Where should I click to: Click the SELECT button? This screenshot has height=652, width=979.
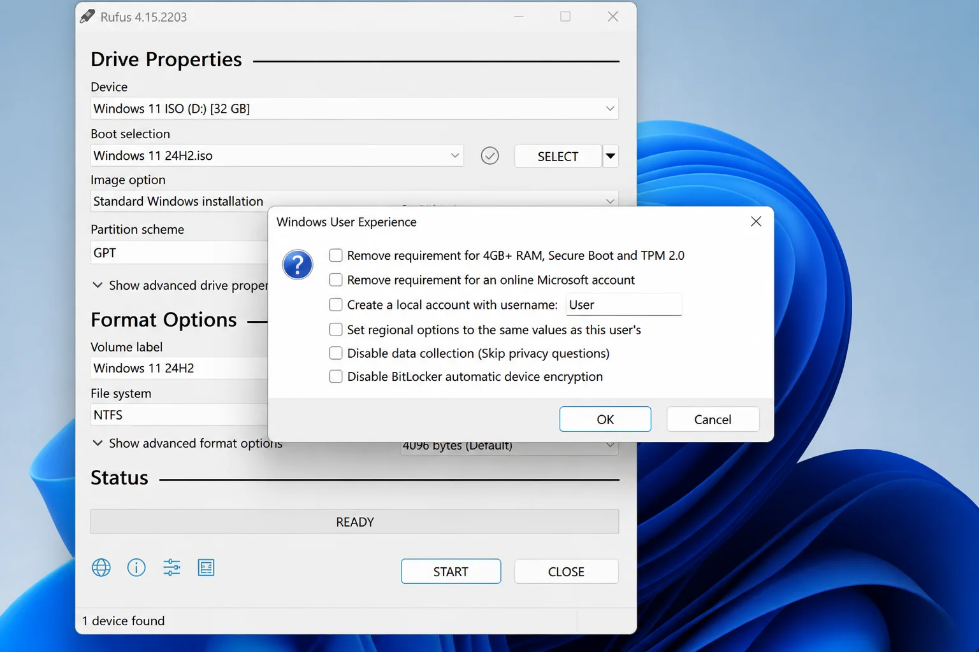point(558,156)
